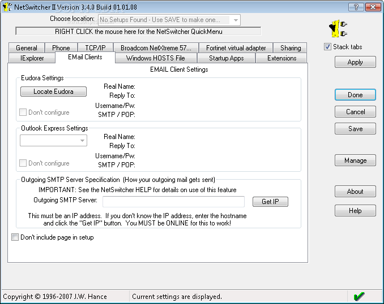Screen dimensions: 384x304
Task: Click the Locate Eudora button
Action: 53,92
